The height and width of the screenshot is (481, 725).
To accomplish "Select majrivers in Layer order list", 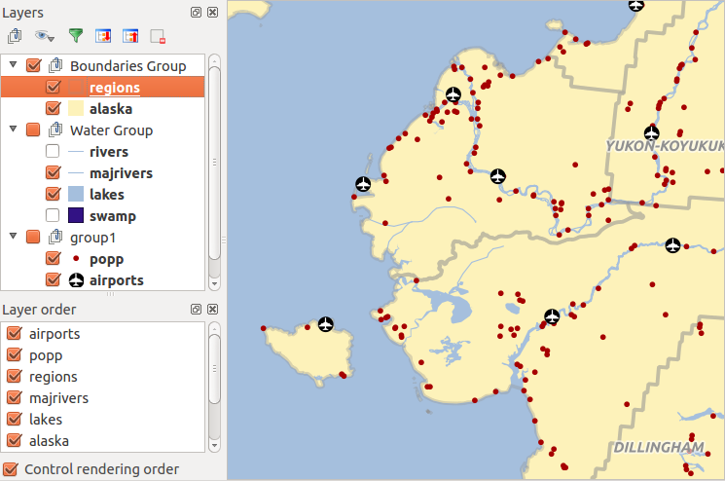I will tap(58, 398).
